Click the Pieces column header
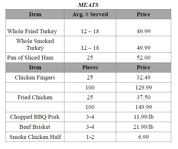 click(x=90, y=67)
